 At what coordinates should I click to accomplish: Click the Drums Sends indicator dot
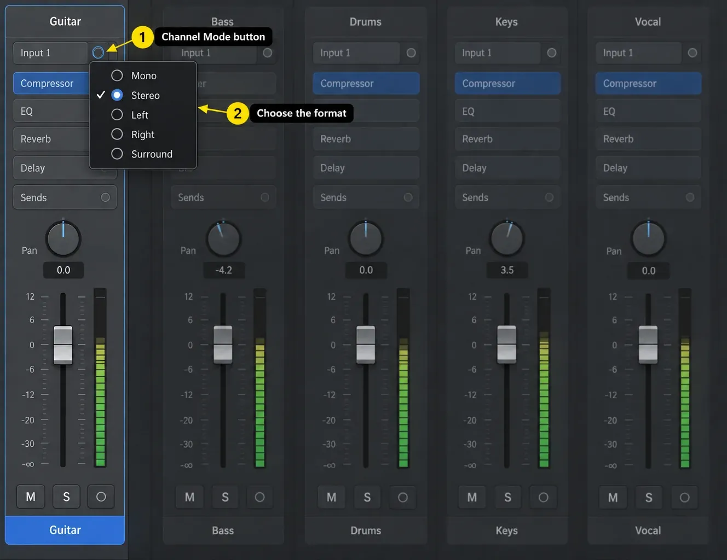(x=408, y=197)
